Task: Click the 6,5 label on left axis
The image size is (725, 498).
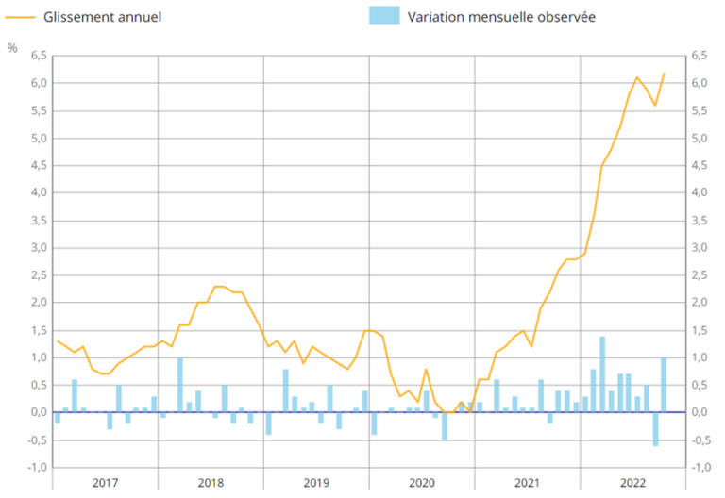Action: [x=39, y=56]
